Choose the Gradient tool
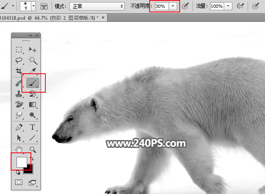 pyautogui.click(x=32, y=105)
